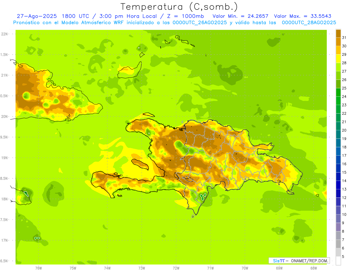352x272 pixels.
Task: Click colorbar swatch between 27 and 28
Action: point(338,67)
